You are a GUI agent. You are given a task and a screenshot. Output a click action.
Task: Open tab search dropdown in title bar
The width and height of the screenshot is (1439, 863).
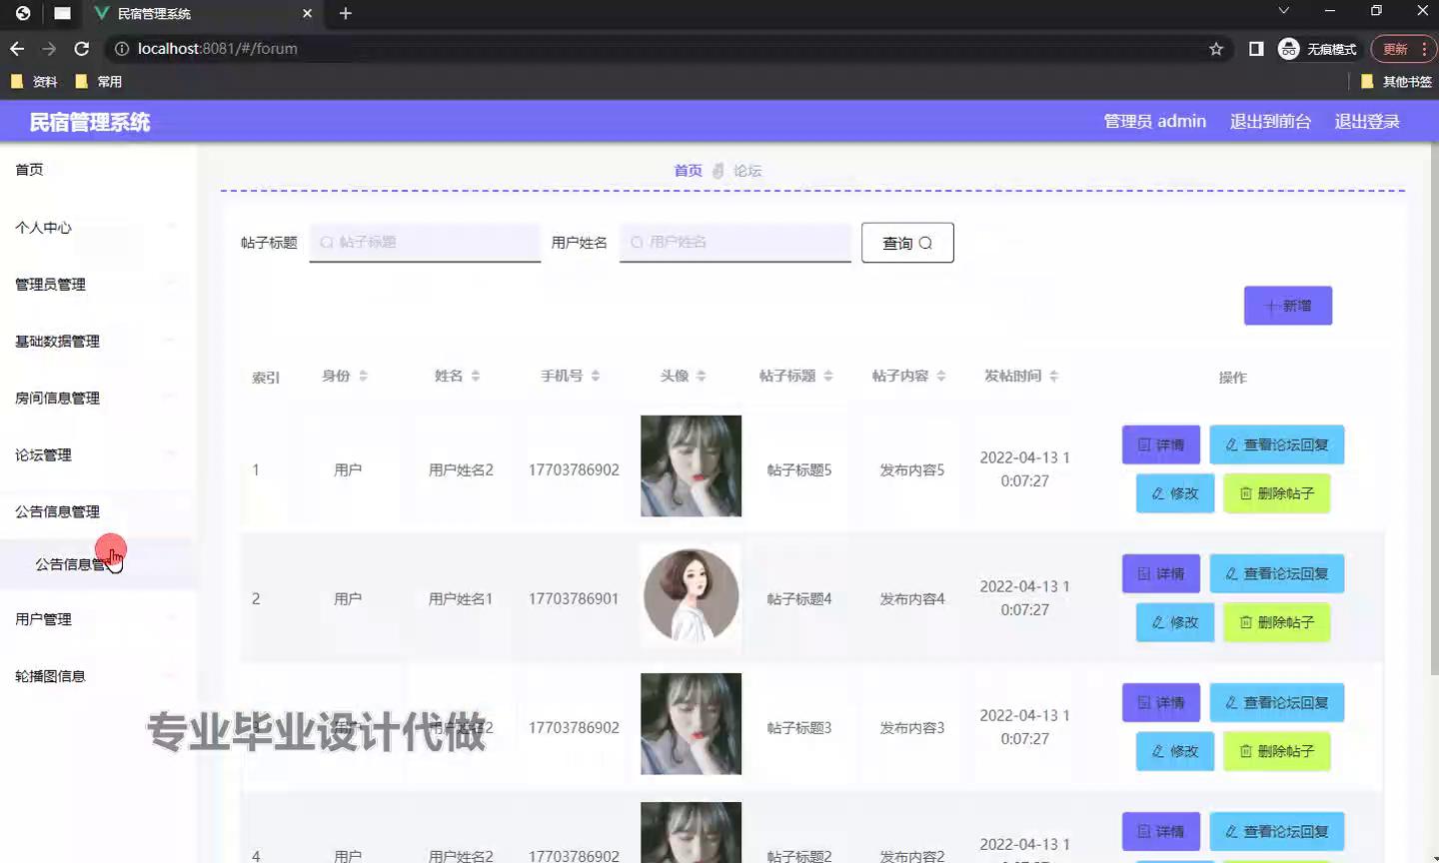coord(1284,11)
